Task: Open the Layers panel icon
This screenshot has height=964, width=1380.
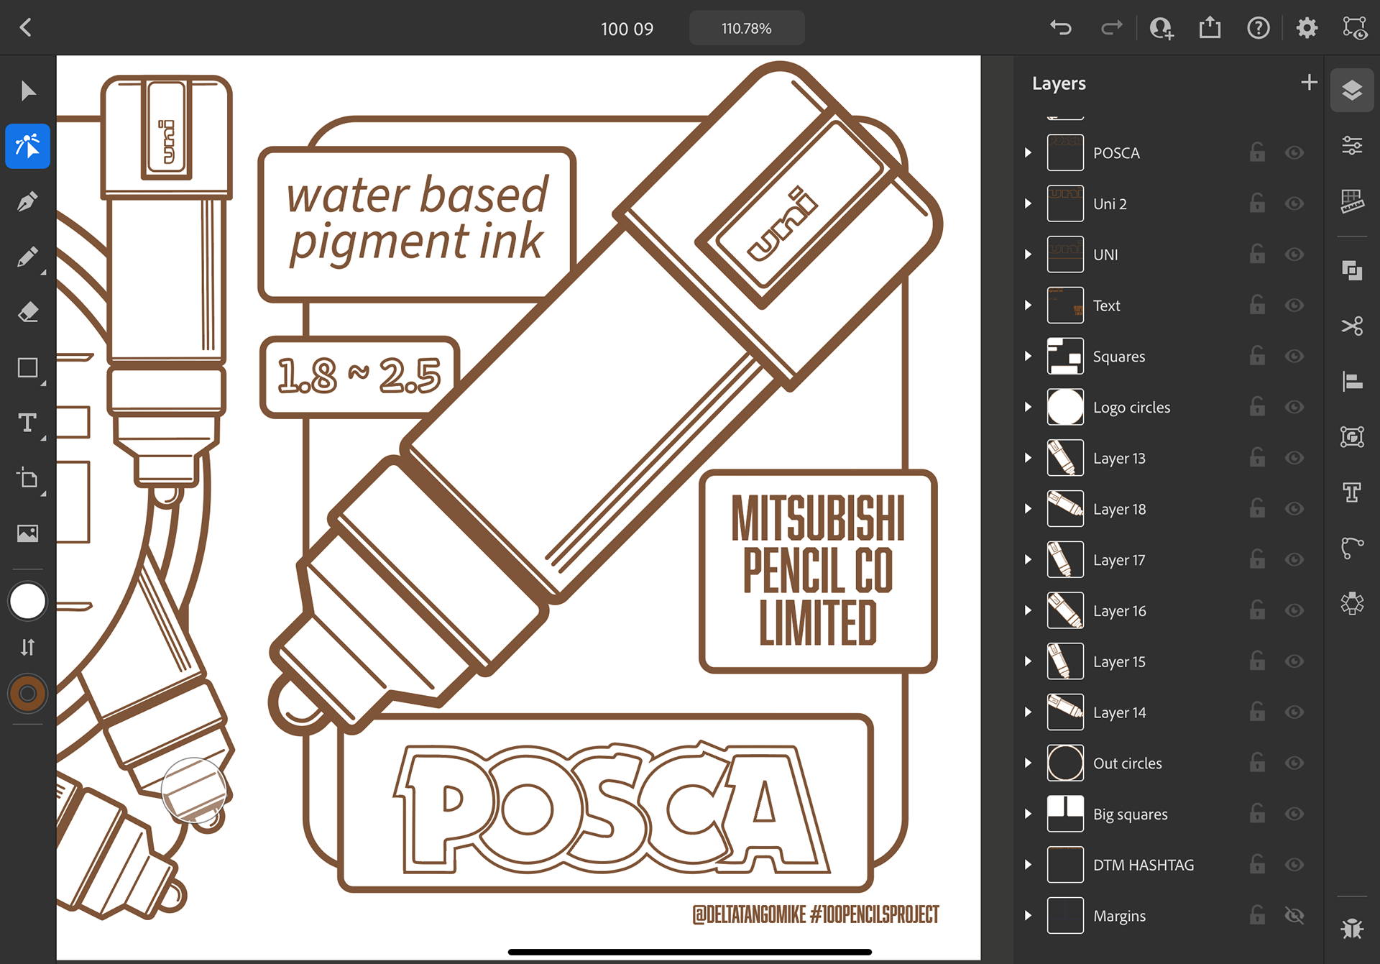Action: (1352, 91)
